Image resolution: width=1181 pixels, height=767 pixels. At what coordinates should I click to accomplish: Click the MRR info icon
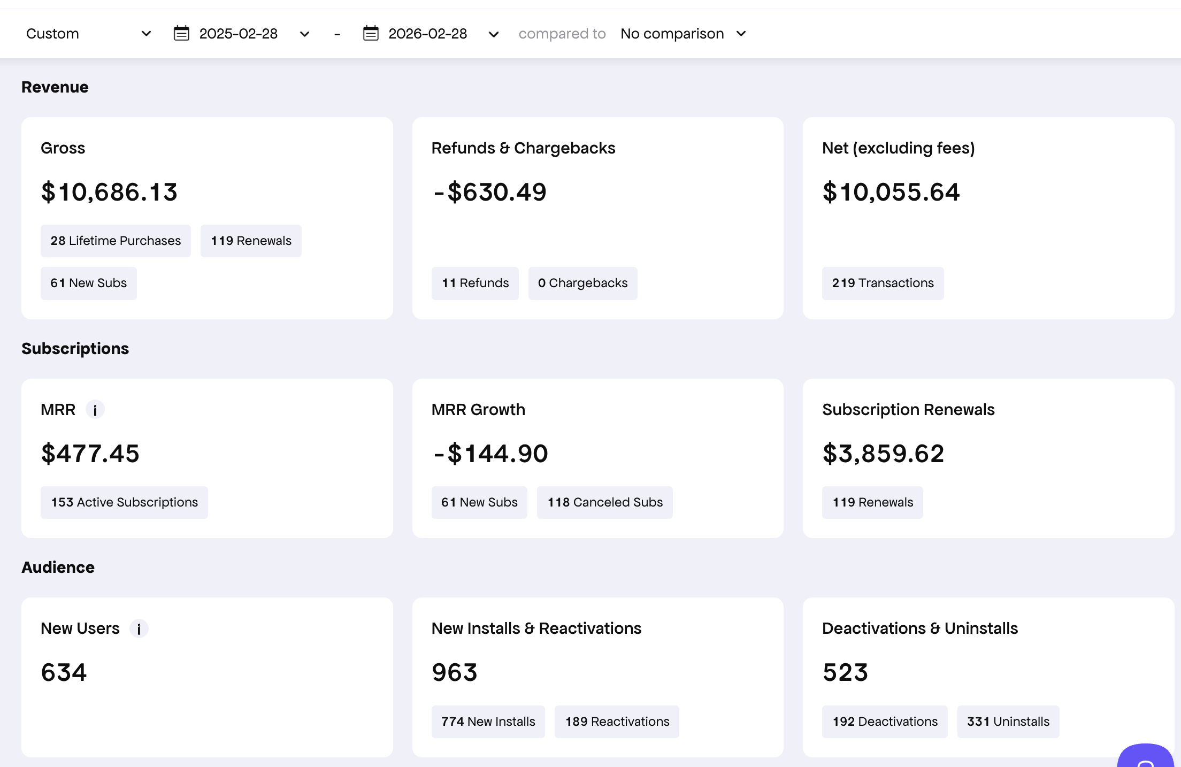point(95,410)
